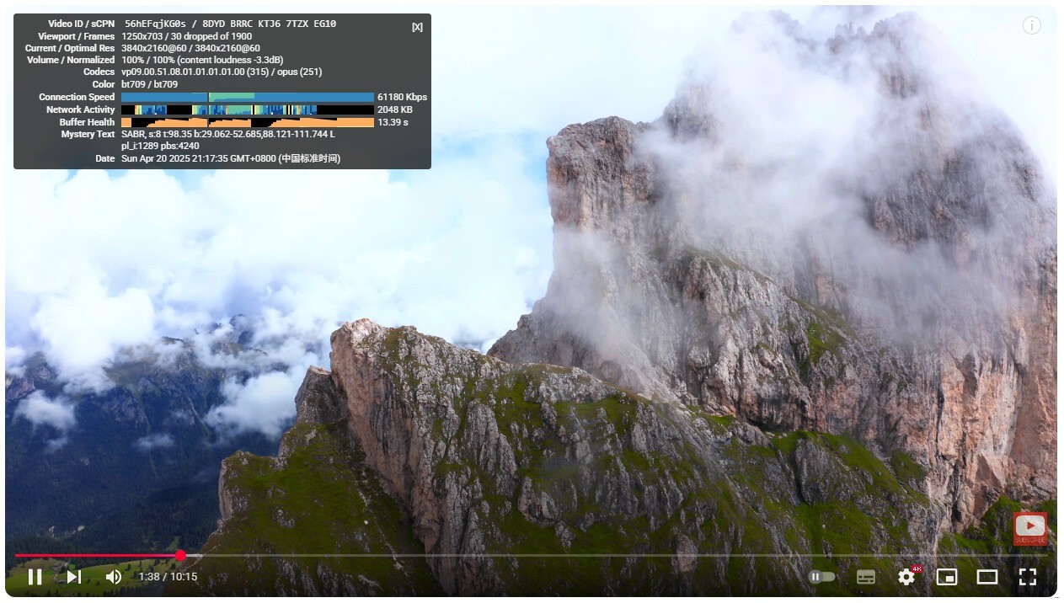Skip to the next video
Viewport: 1064px width, 603px height.
[x=74, y=577]
